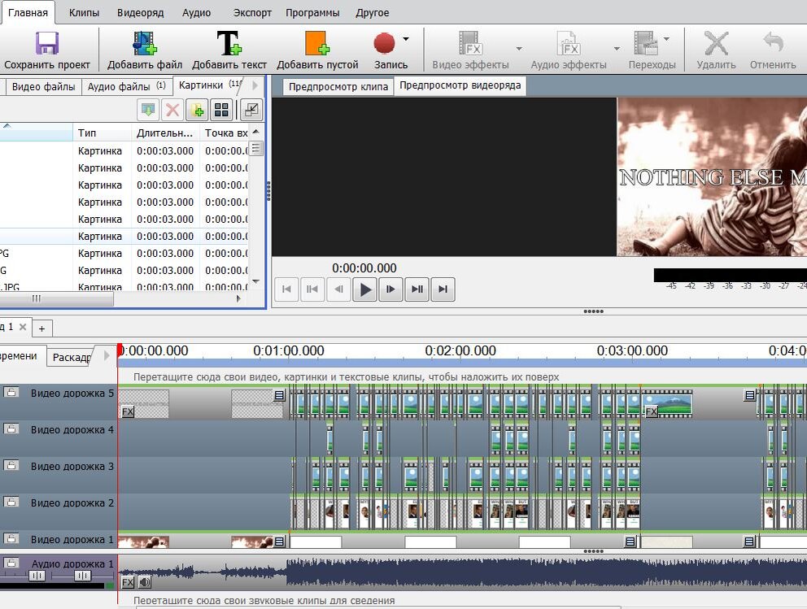The image size is (807, 609).
Task: Switch to Раскадровка timeline tab
Action: point(72,357)
